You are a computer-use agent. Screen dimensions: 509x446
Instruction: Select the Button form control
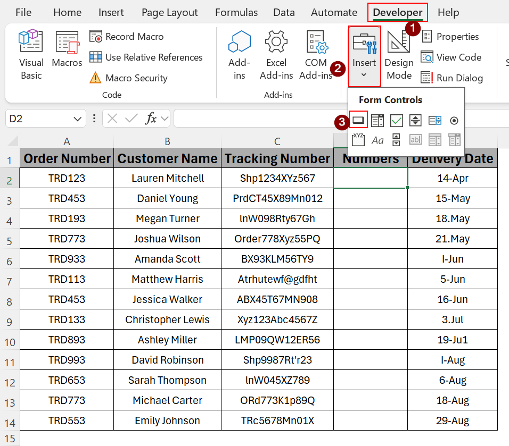tap(358, 121)
